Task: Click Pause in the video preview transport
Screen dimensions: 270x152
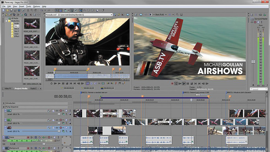Action: click(188, 83)
